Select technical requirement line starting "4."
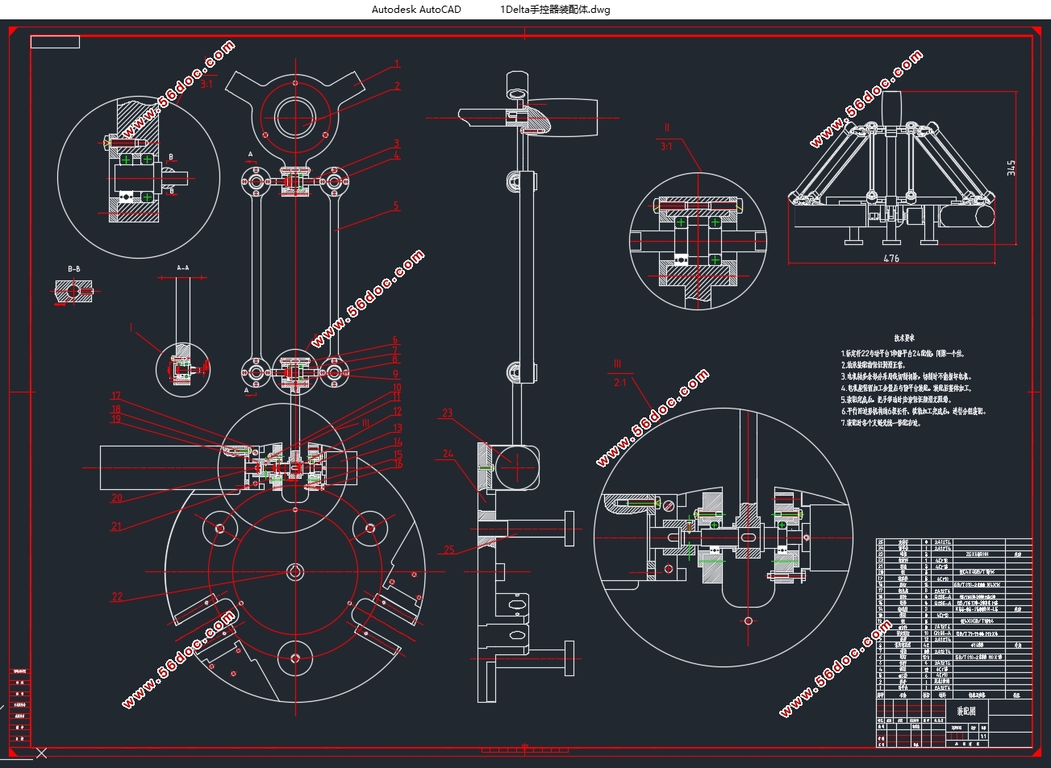This screenshot has width=1051, height=768. click(x=906, y=388)
